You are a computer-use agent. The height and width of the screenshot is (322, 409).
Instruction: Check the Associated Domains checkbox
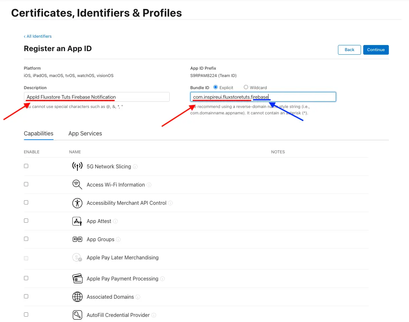(x=26, y=296)
